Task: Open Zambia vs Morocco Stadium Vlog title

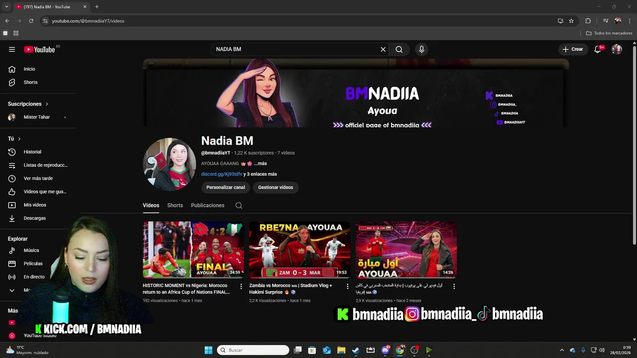Action: [x=291, y=289]
